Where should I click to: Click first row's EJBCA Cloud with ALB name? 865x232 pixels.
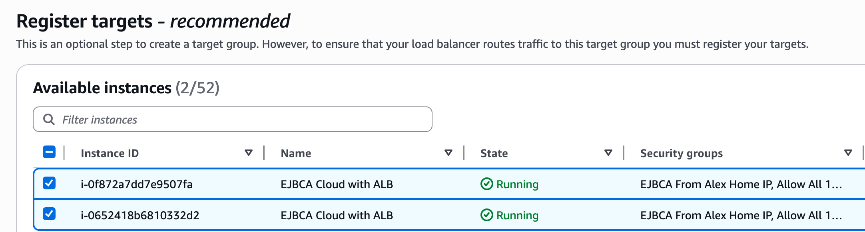click(x=337, y=184)
